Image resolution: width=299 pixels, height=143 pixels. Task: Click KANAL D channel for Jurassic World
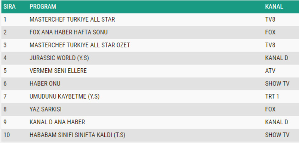[x=277, y=58]
